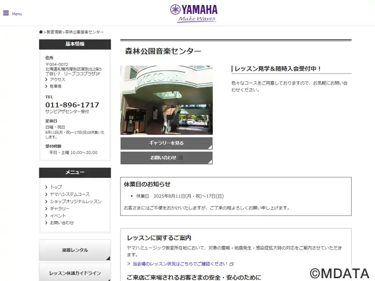Open the ギャラリーを見る button

click(166, 143)
